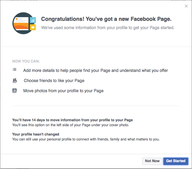Image resolution: width=192 pixels, height=169 pixels.
Task: Click the subtitle about information from your profile
Action: pos(108,28)
